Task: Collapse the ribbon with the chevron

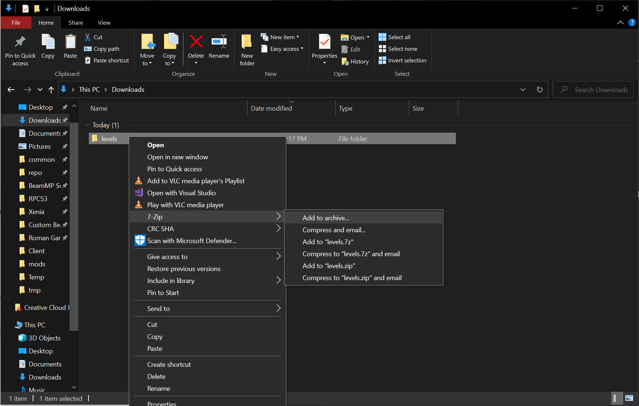Action: point(620,22)
